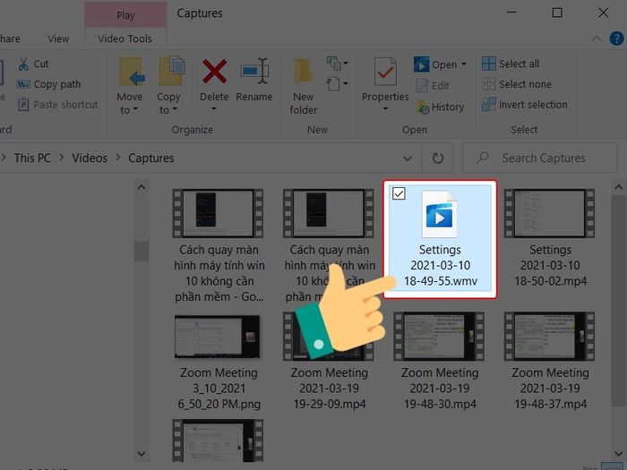Select the Settings 18-49-55.wmv file icon
This screenshot has height=470, width=627.
[x=439, y=214]
